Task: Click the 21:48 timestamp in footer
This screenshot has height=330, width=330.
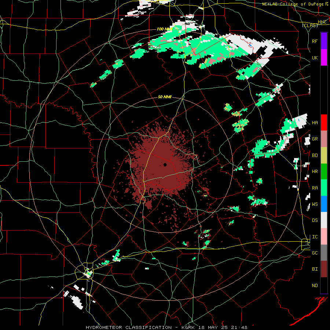Action: coord(240,327)
